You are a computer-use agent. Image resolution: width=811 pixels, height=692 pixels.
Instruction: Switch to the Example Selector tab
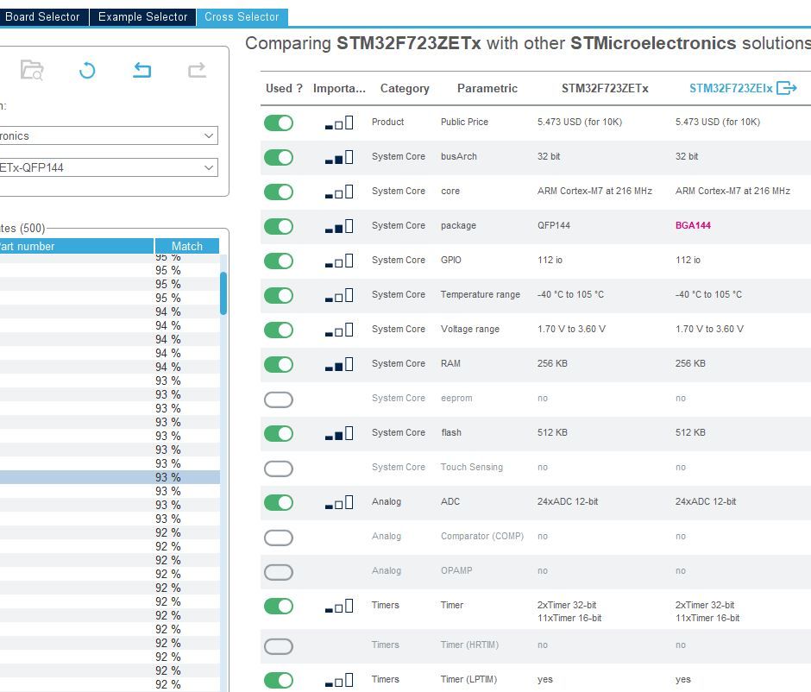pos(142,16)
